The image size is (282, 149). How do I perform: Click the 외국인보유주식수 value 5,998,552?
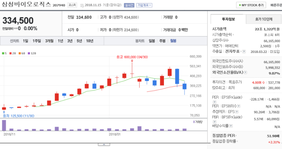click(273, 68)
